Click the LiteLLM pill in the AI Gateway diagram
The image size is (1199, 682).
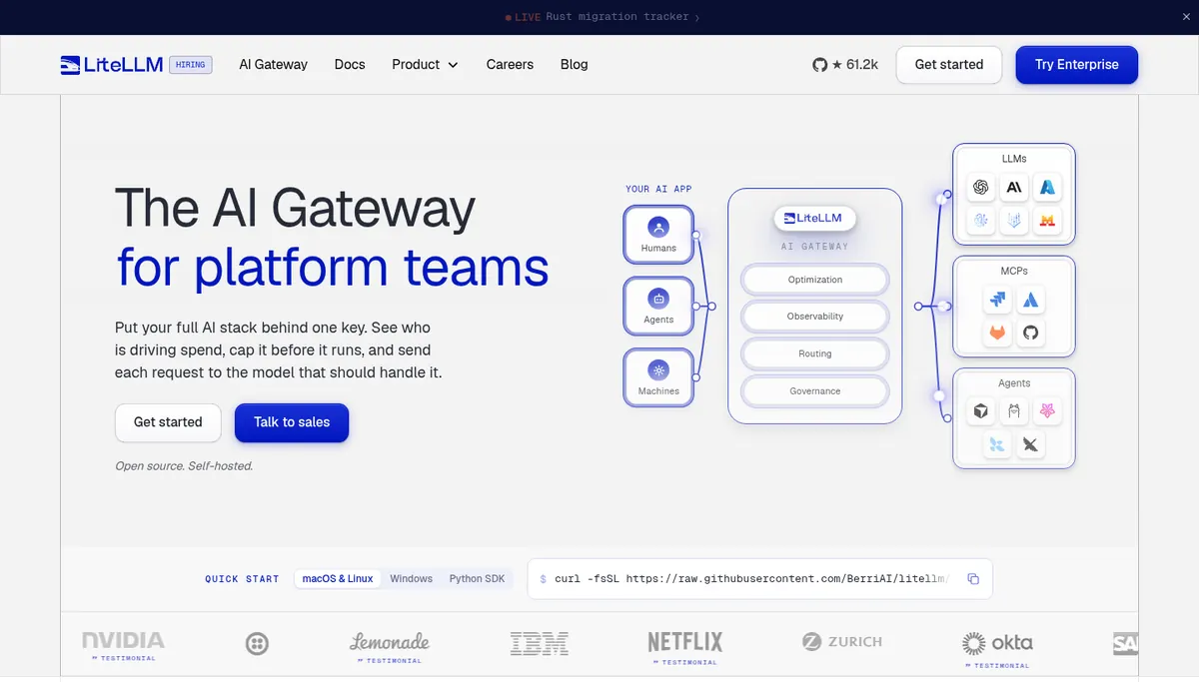click(815, 218)
